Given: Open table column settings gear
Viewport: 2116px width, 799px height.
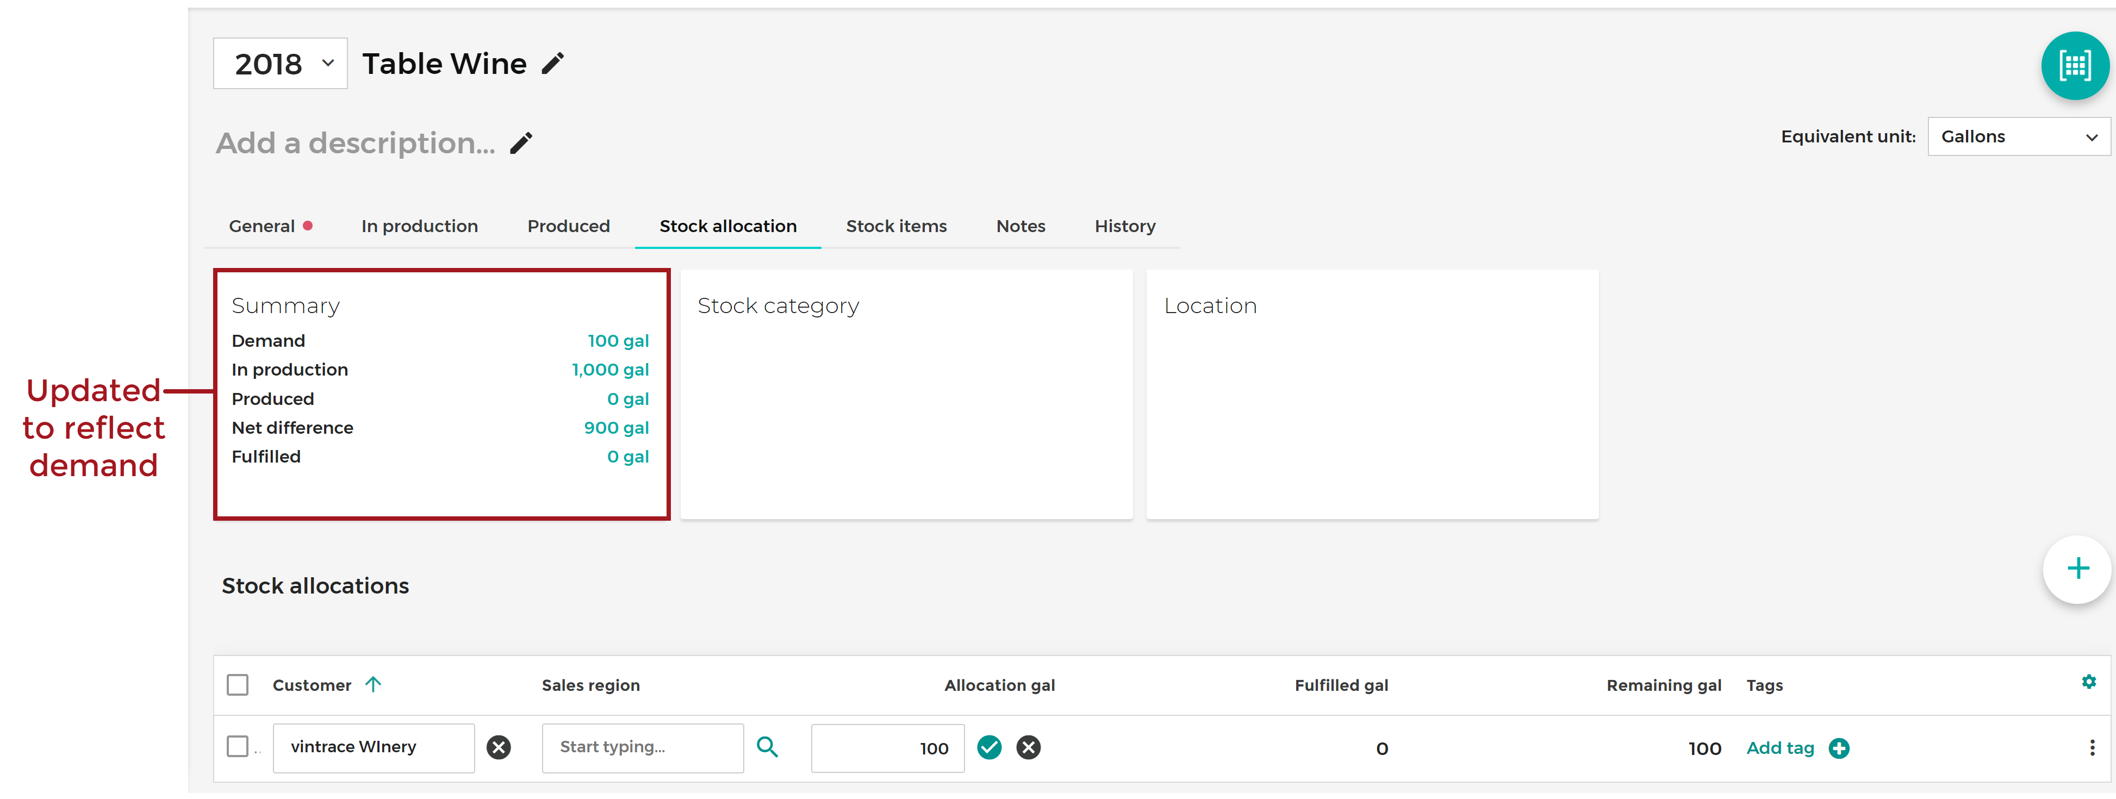Looking at the screenshot, I should coord(2089,682).
